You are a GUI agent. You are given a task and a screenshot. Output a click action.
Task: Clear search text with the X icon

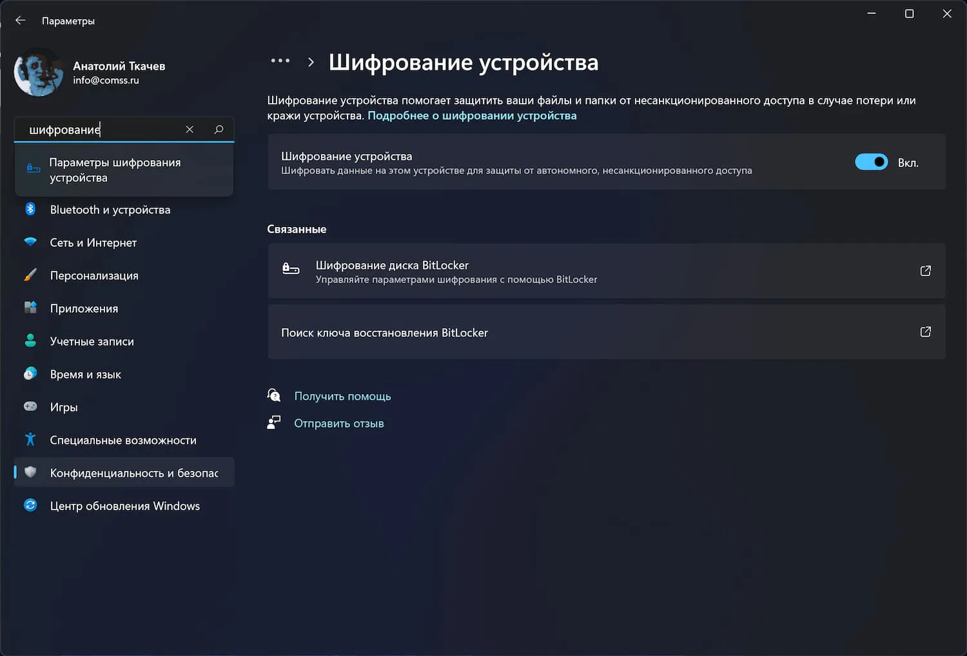tap(190, 129)
